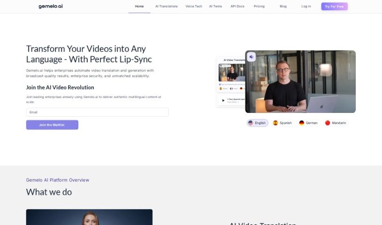
Task: Navigate to AI Twins
Action: pyautogui.click(x=216, y=7)
